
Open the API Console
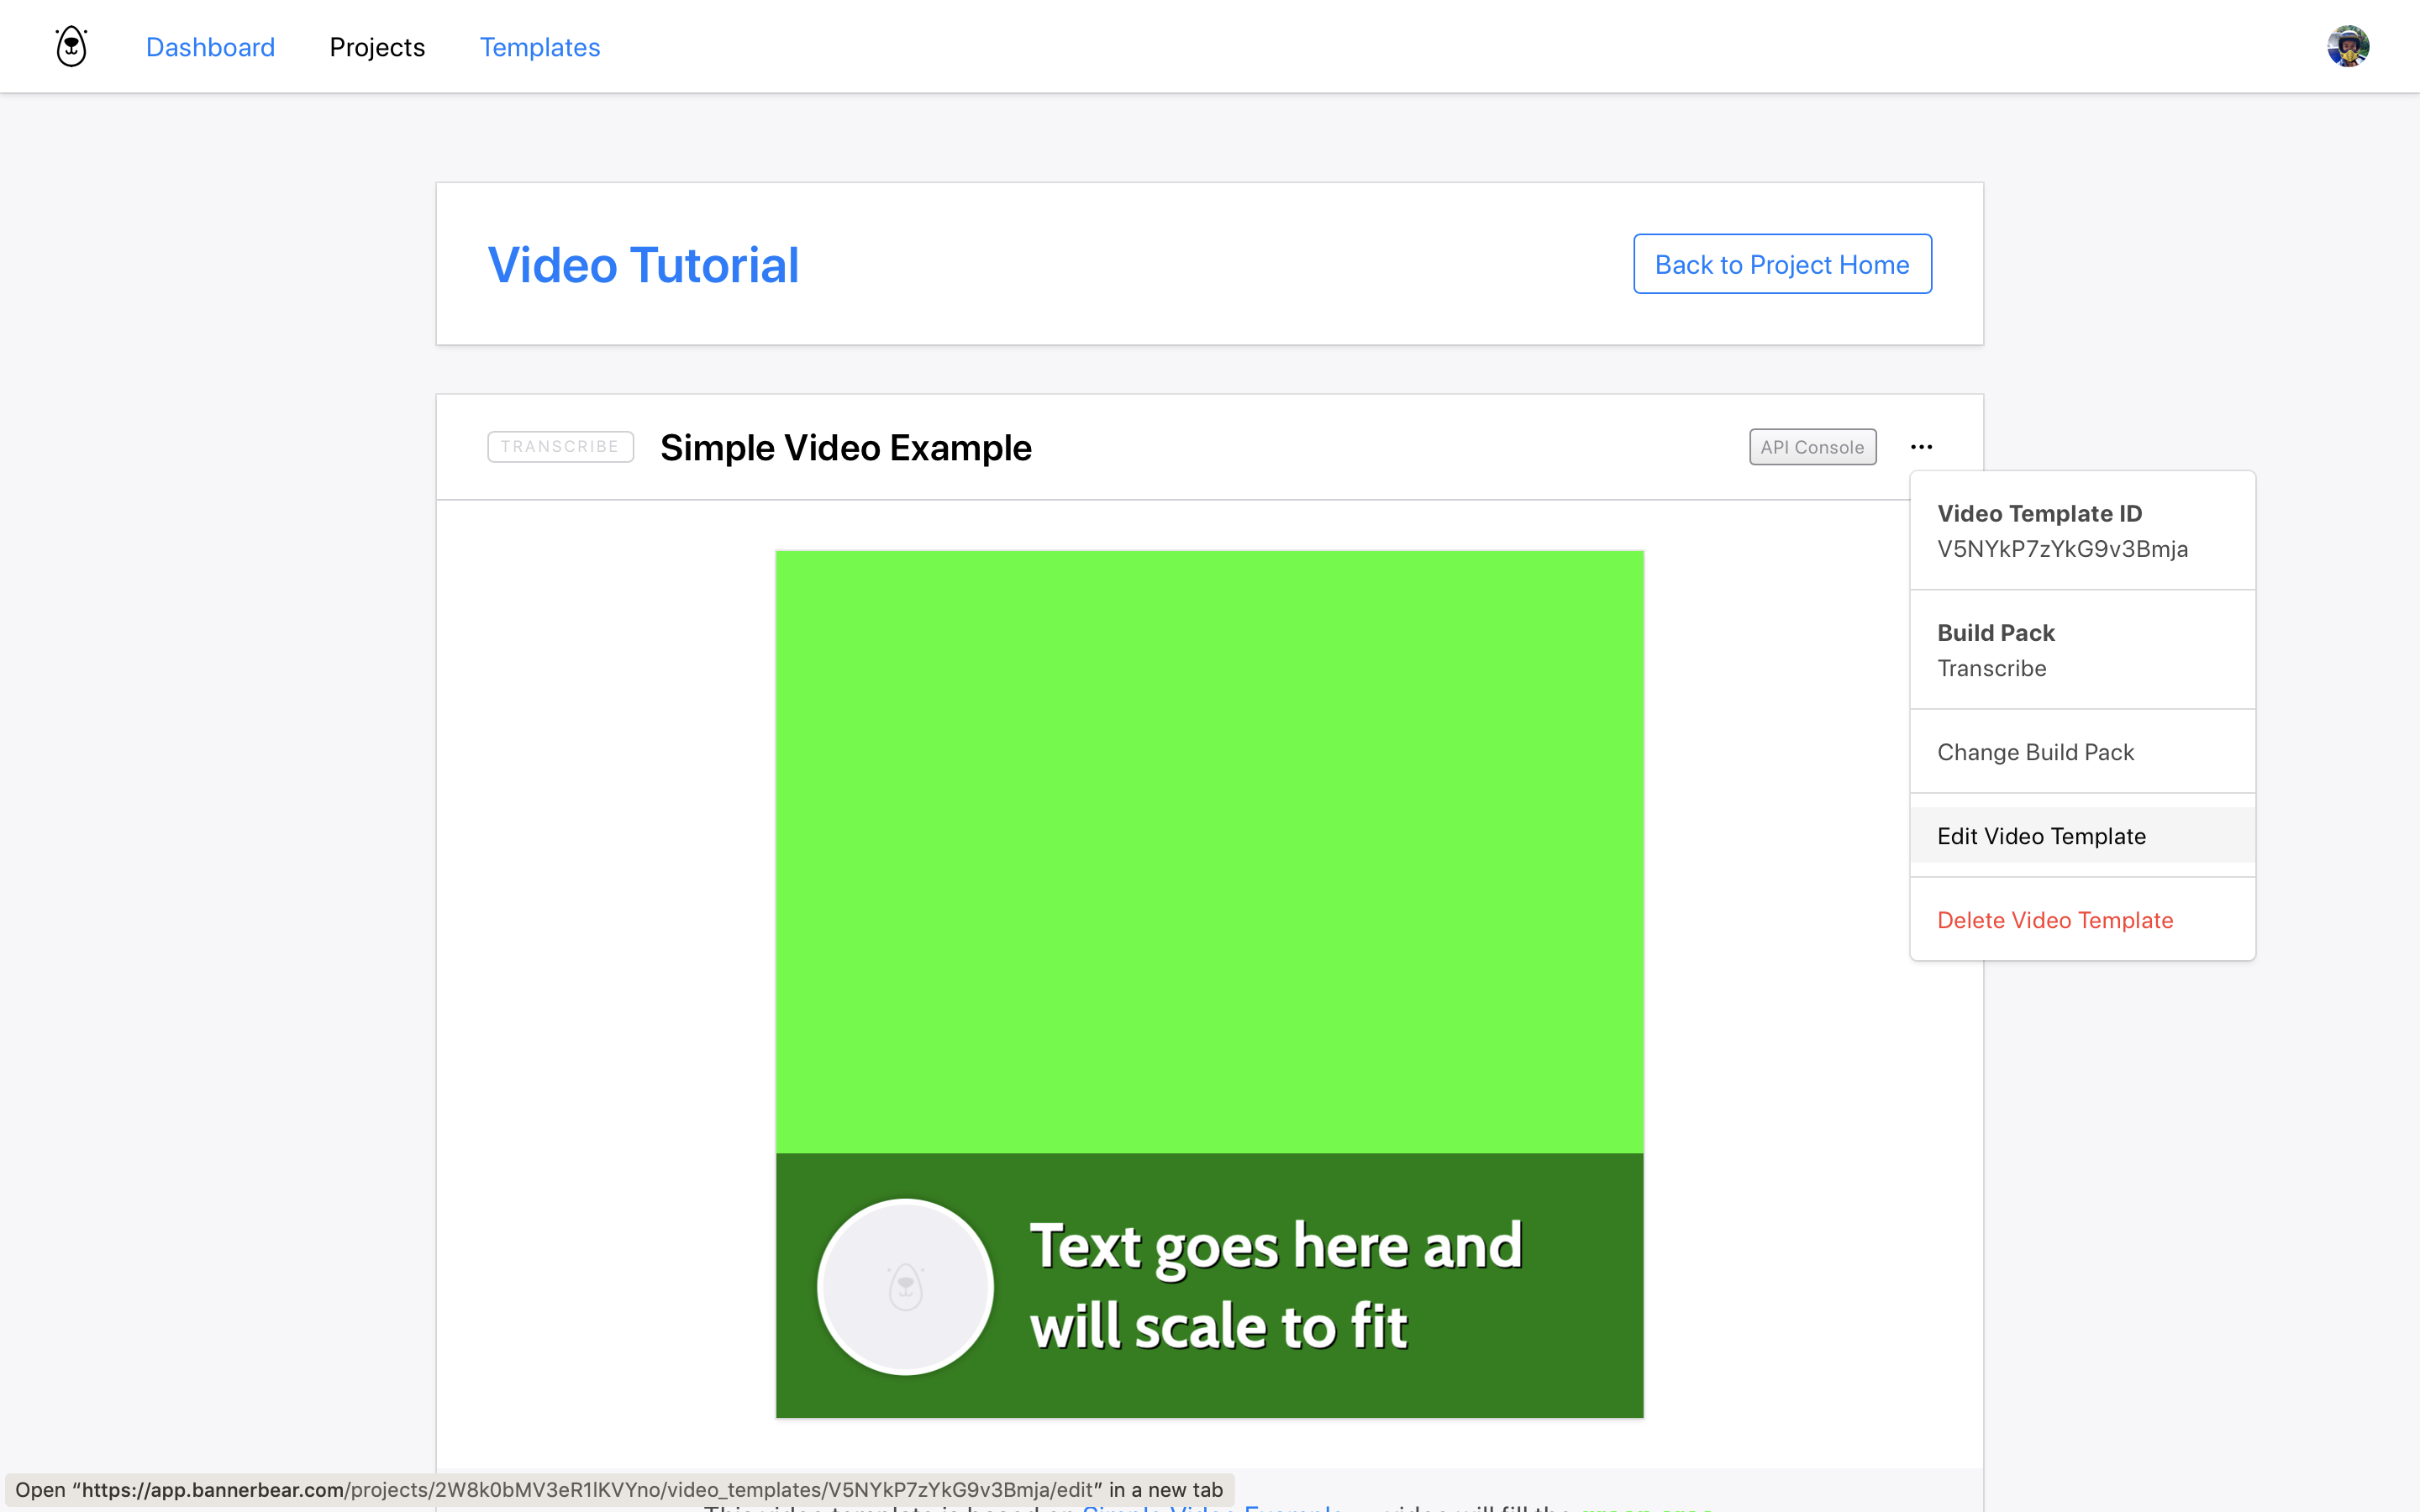click(1812, 447)
